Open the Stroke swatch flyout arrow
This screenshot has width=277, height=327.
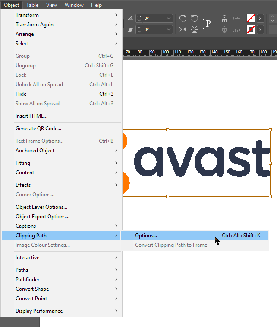pos(260,29)
